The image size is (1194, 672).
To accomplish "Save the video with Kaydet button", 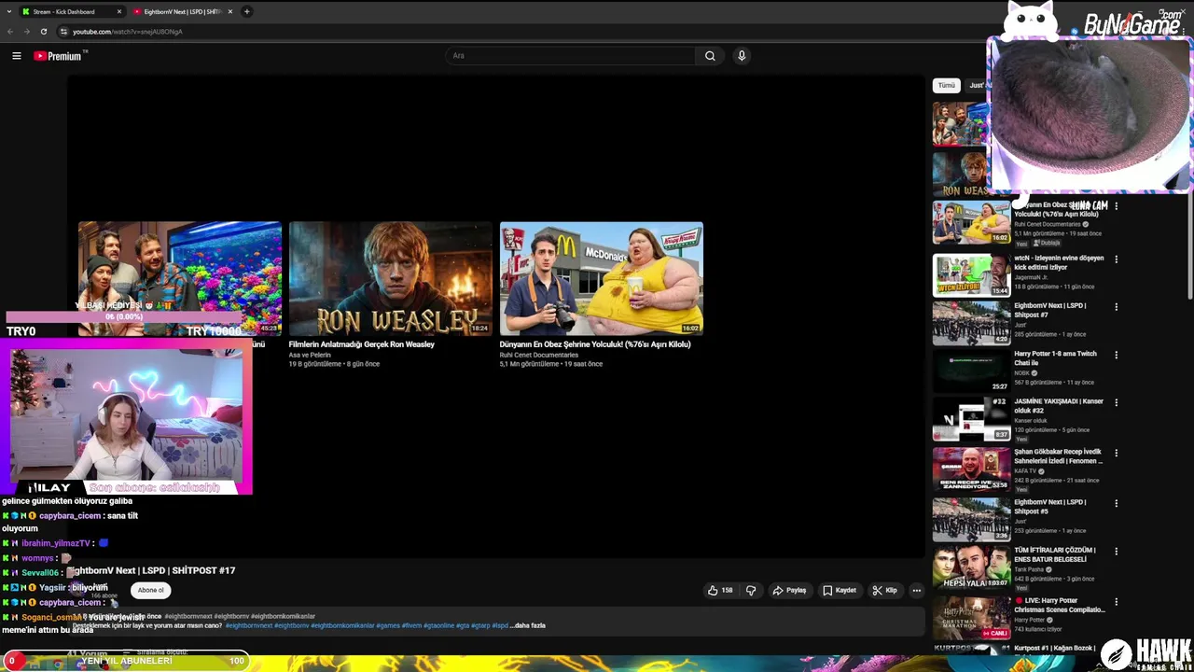I will (840, 590).
